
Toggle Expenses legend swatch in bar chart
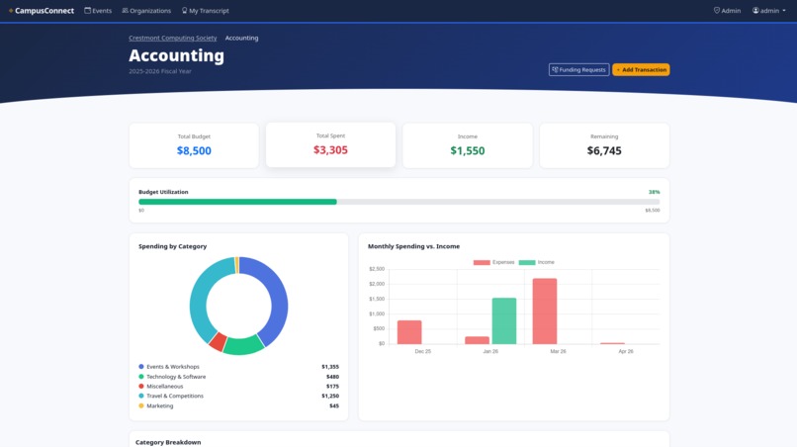(x=482, y=262)
